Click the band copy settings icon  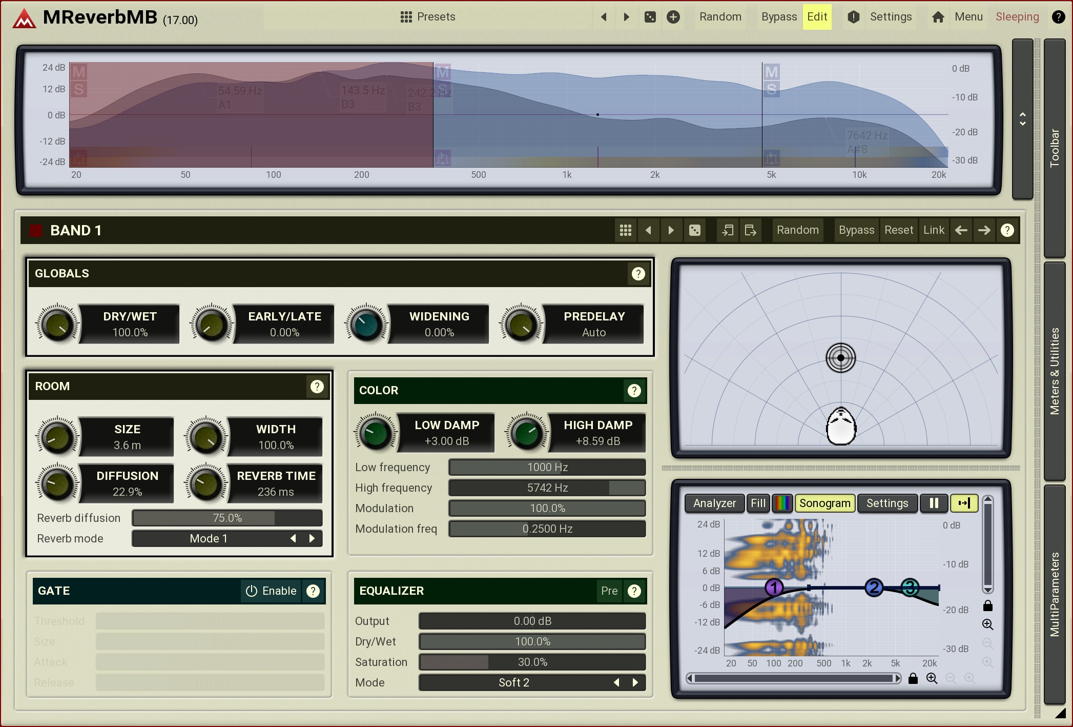coord(728,230)
